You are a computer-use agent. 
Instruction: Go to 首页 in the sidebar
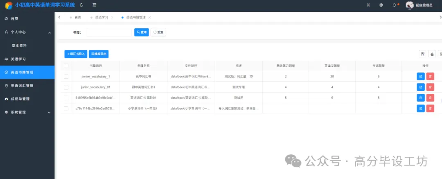click(27, 18)
